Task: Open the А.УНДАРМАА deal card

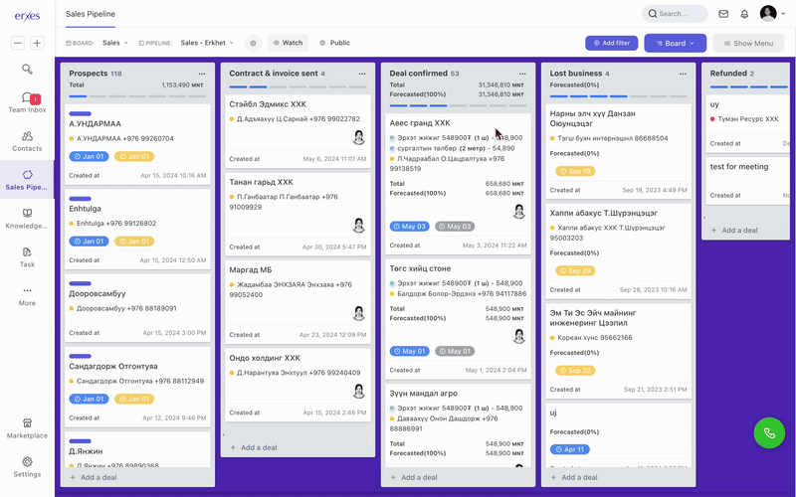Action: click(x=137, y=144)
